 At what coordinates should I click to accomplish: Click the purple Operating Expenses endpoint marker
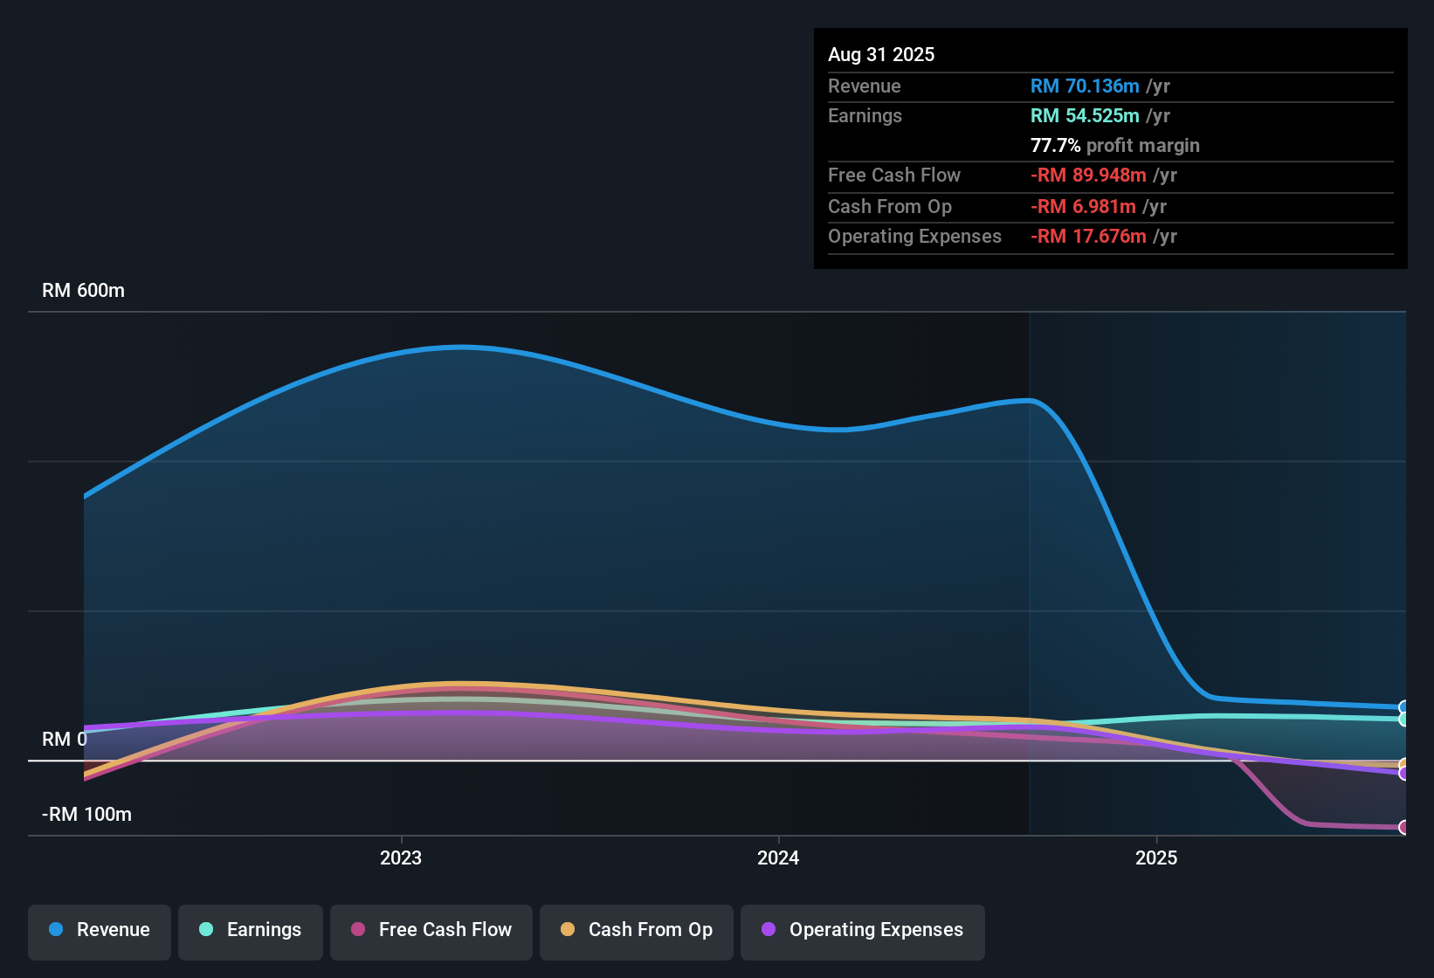point(1403,774)
